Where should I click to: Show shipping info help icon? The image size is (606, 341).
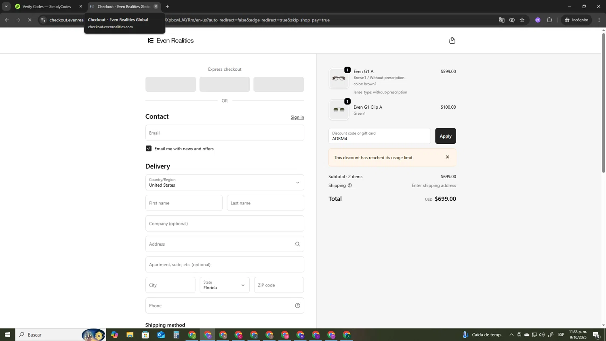point(350,185)
